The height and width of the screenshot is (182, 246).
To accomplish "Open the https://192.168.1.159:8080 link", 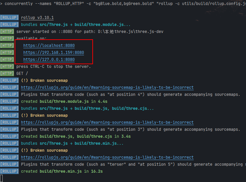I will [54, 53].
